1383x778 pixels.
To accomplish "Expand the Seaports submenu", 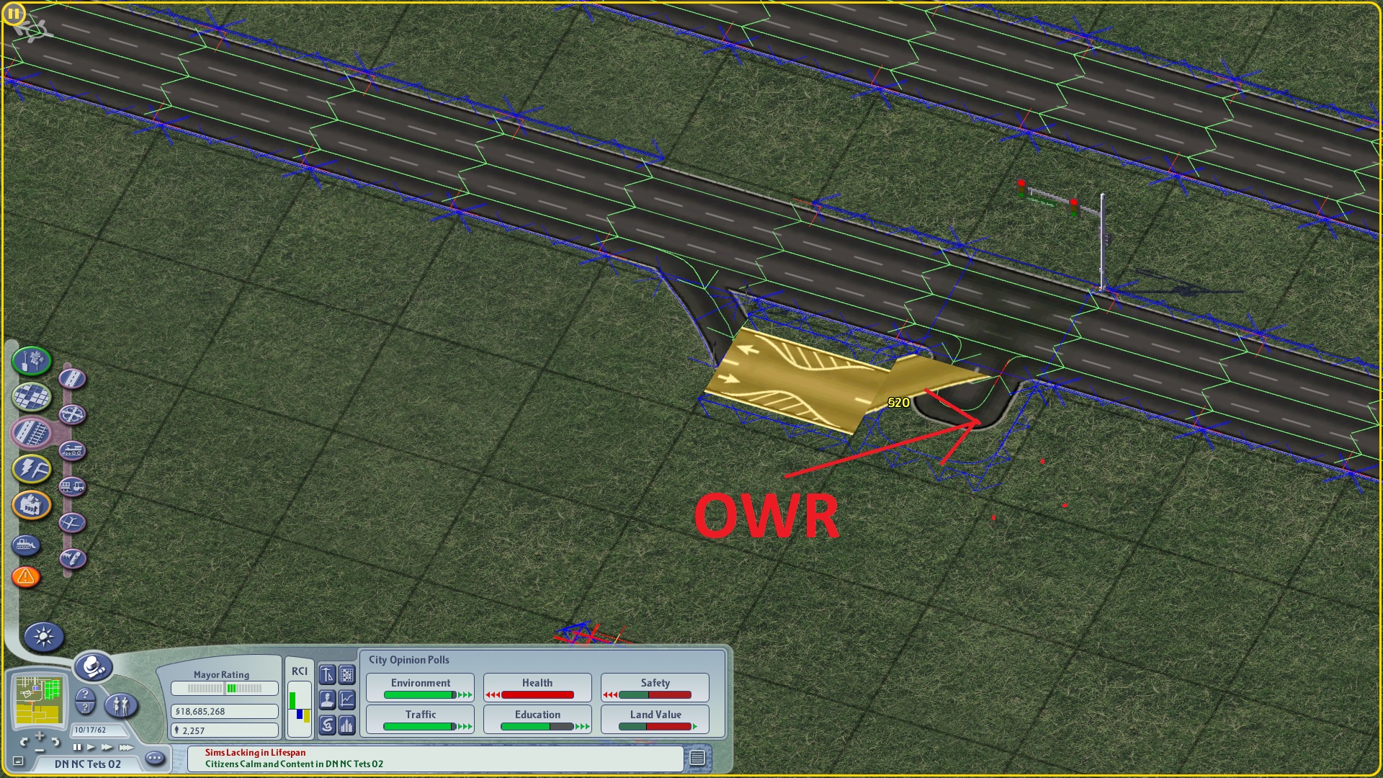I will pos(72,558).
